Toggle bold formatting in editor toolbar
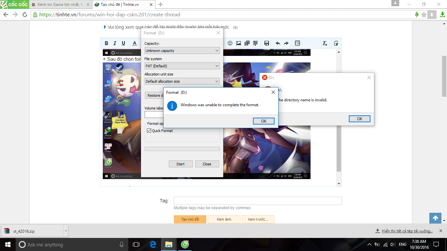The width and height of the screenshot is (447, 251). (x=106, y=43)
